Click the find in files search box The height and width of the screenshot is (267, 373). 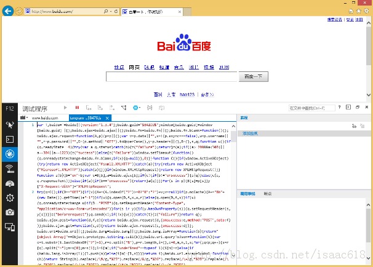311,108
